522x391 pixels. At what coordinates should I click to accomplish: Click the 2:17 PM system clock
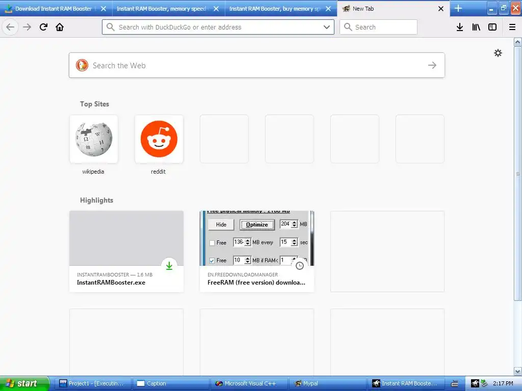pos(503,383)
